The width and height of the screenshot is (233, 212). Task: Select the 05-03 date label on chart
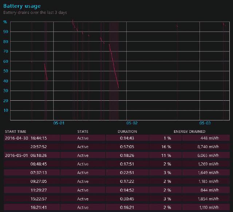(205, 123)
